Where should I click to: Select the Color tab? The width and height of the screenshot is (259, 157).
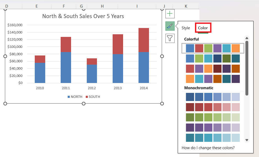coord(203,28)
